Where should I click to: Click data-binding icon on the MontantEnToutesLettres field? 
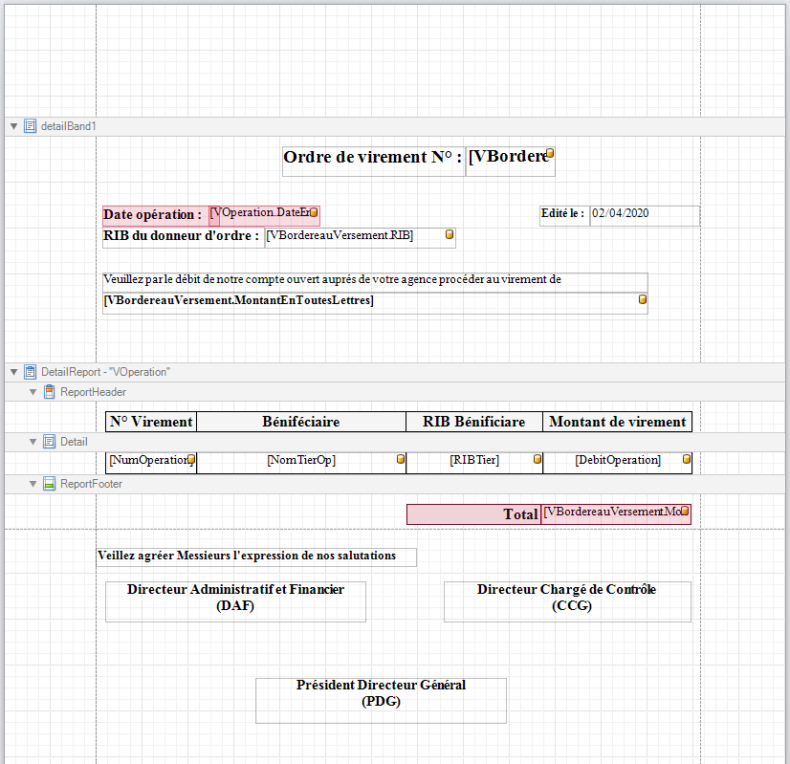(643, 300)
